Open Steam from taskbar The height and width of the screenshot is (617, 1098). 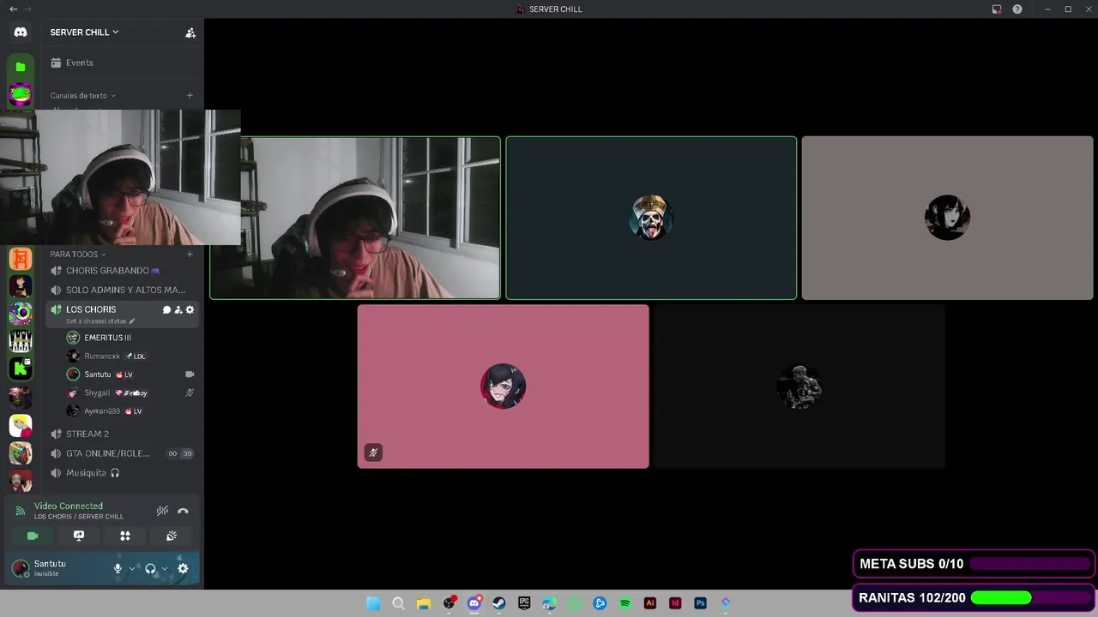(x=499, y=603)
